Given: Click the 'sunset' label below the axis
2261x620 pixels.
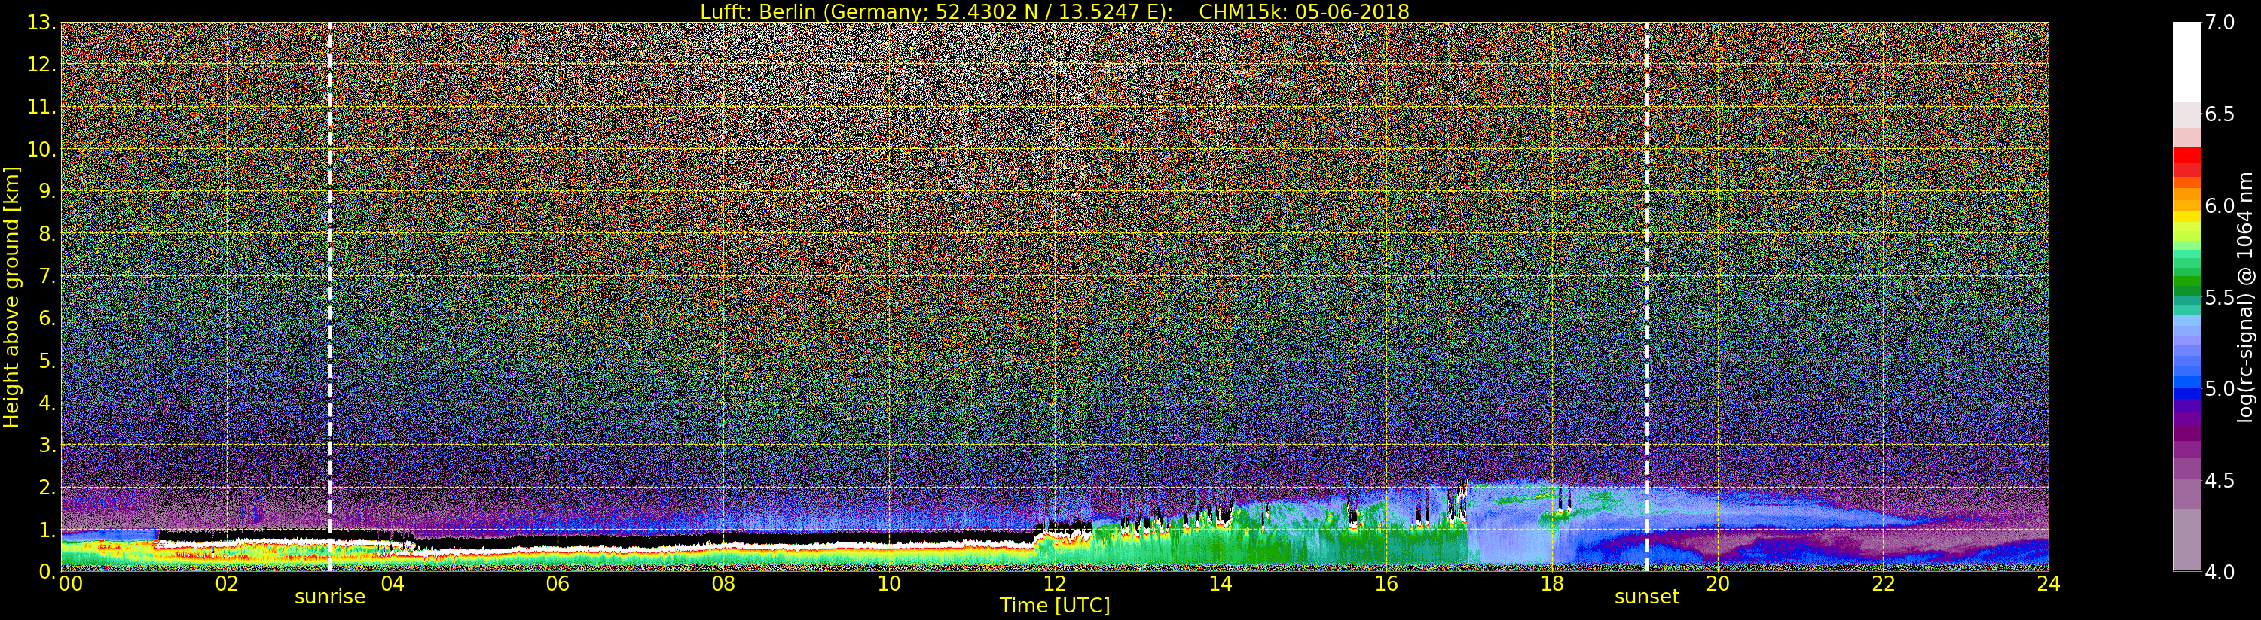Looking at the screenshot, I should pyautogui.click(x=1647, y=597).
